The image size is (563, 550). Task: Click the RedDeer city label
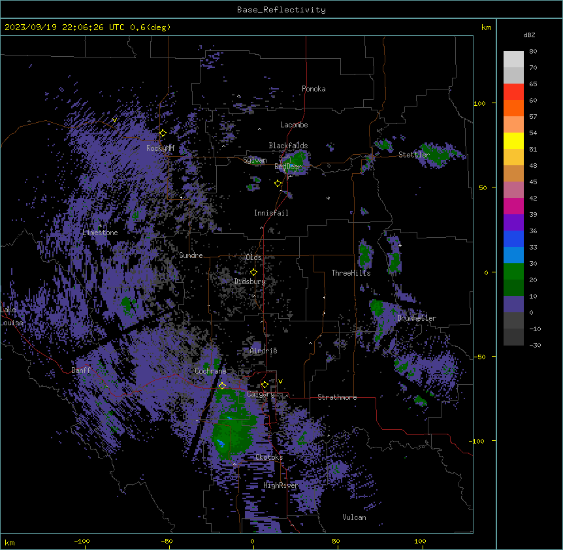point(288,167)
